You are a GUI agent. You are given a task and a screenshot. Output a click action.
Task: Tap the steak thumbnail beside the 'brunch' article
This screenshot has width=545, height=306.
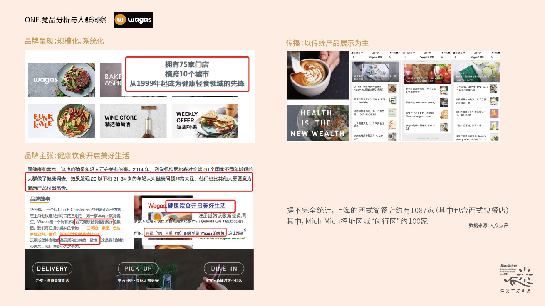(392, 88)
